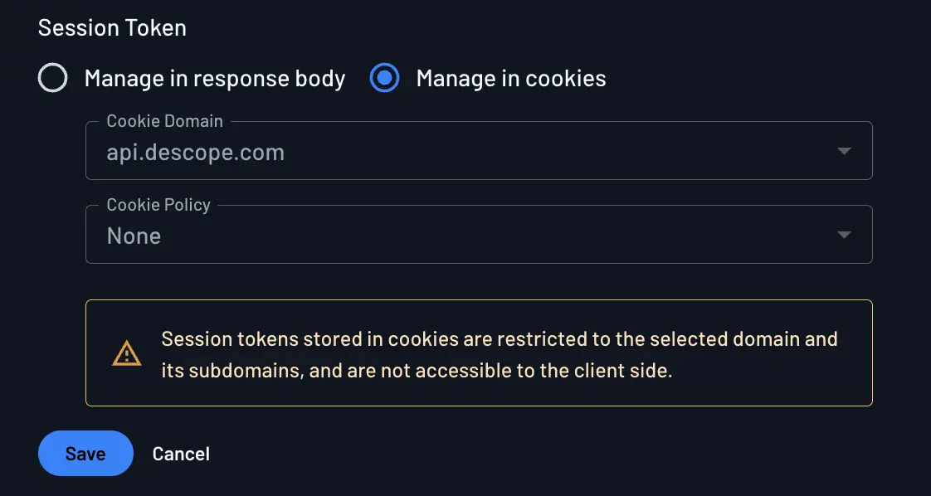Image resolution: width=931 pixels, height=496 pixels.
Task: Click the Cookie Domain field label
Action: 163,121
